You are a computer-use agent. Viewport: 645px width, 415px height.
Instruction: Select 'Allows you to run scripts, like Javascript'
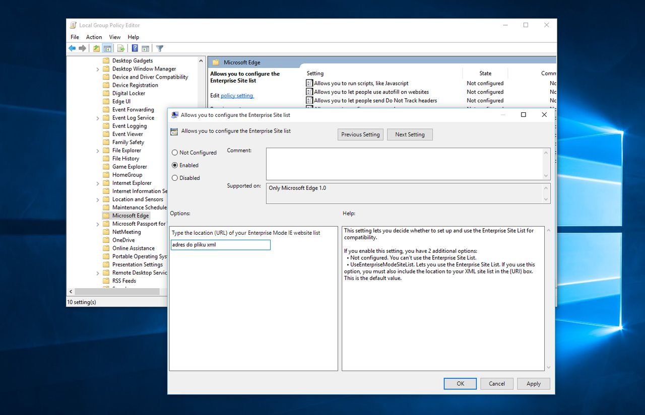pyautogui.click(x=361, y=83)
